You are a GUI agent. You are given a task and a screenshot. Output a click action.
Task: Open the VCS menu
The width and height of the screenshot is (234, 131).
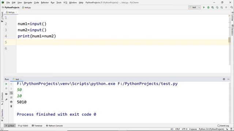65,3
